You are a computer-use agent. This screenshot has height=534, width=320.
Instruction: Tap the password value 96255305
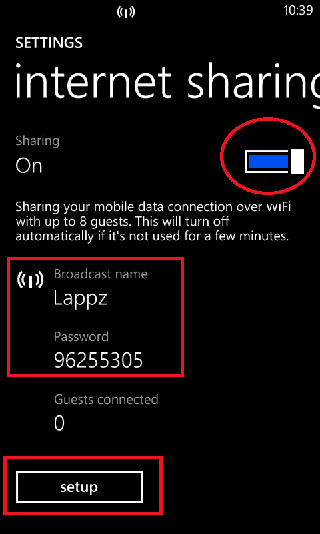(x=98, y=360)
